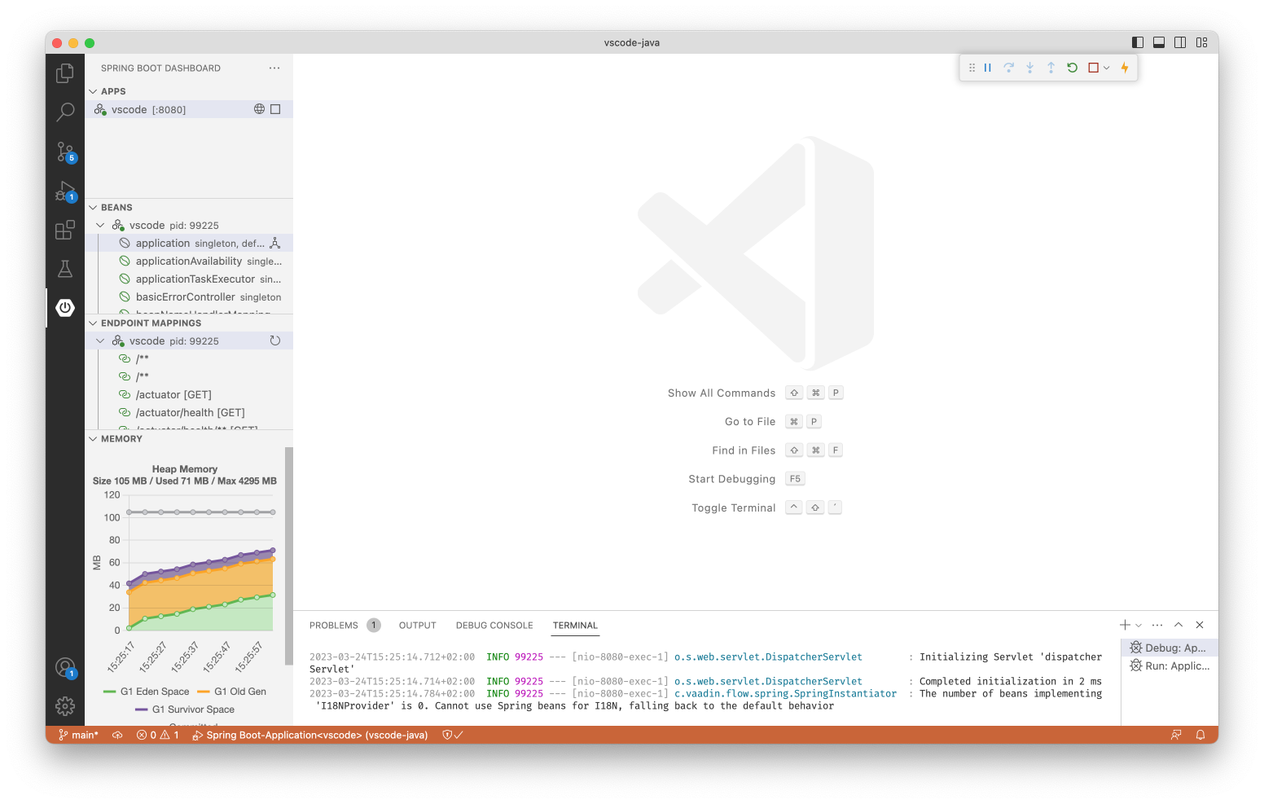Expand the stop button dropdown in debug toolbar

(x=1105, y=68)
